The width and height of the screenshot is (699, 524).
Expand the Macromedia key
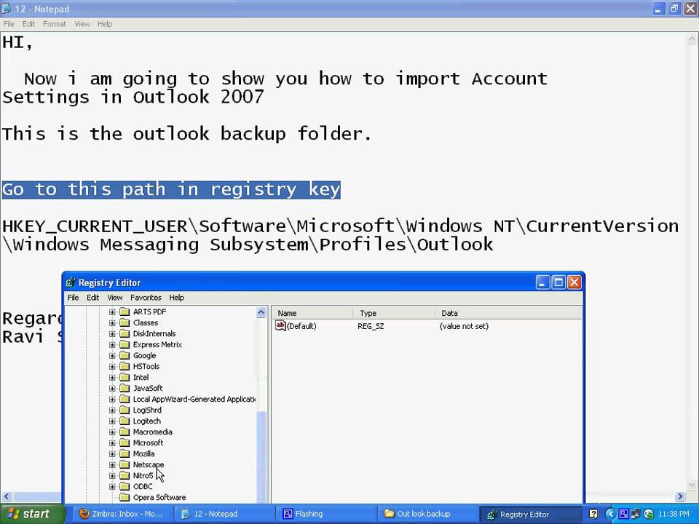click(112, 432)
